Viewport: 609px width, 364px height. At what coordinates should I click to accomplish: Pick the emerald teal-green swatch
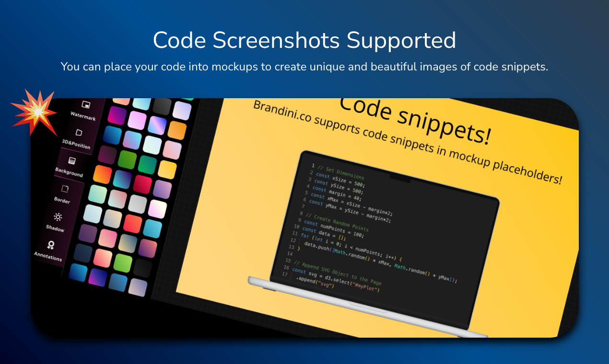pyautogui.click(x=147, y=165)
